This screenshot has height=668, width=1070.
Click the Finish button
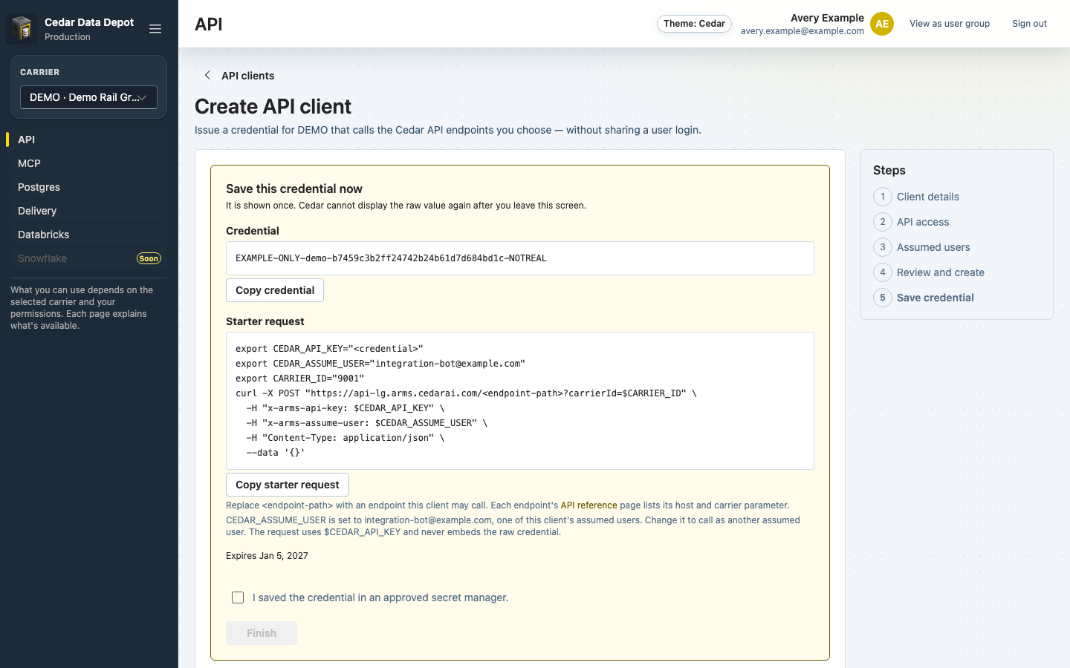pos(262,633)
